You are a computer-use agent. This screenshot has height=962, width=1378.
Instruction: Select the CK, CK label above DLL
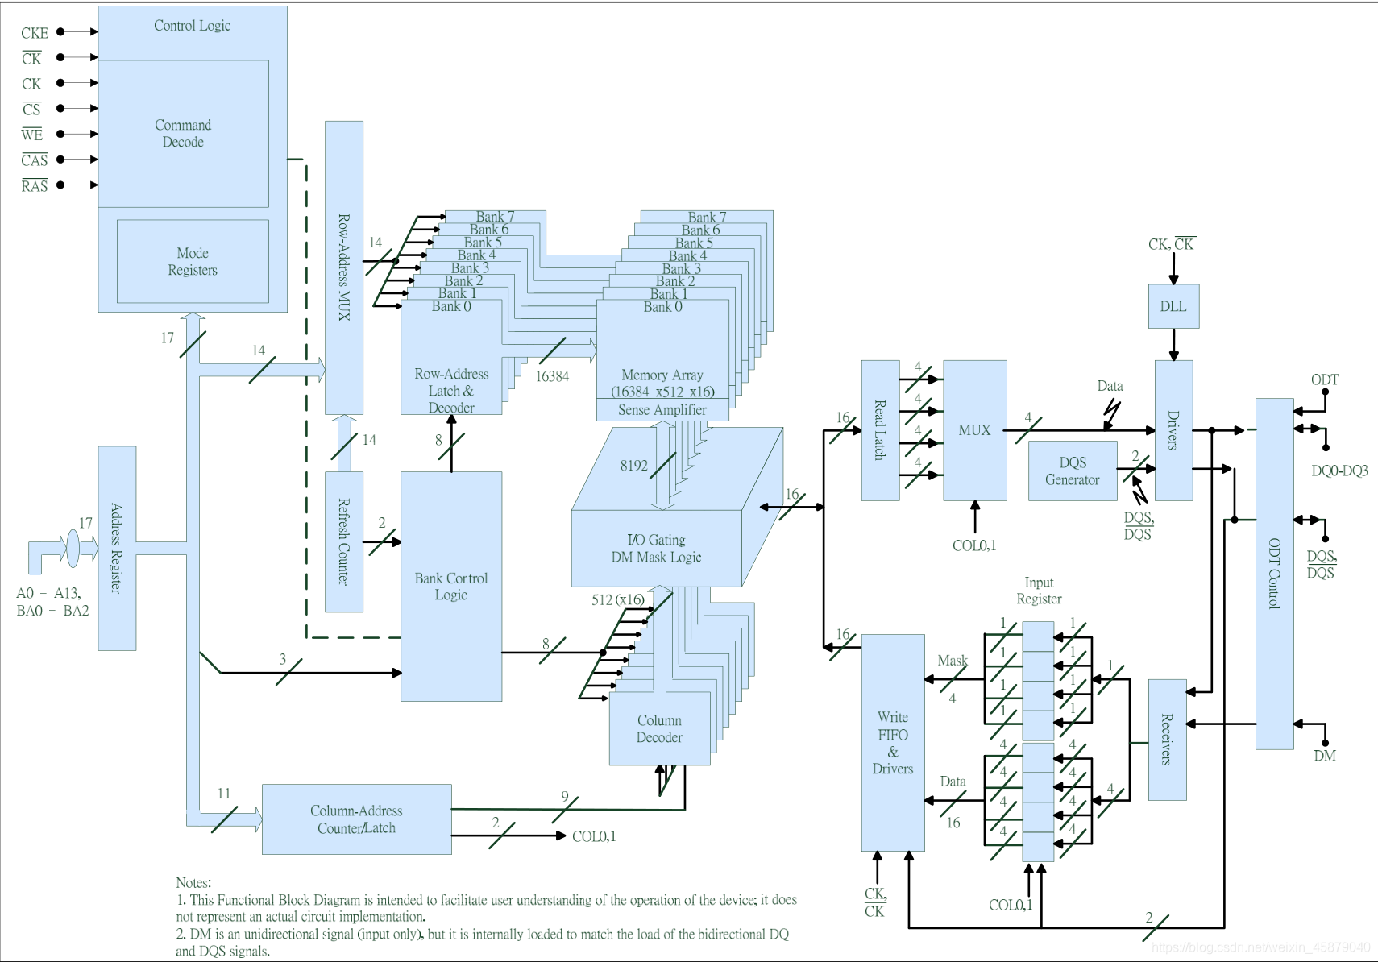[1173, 244]
